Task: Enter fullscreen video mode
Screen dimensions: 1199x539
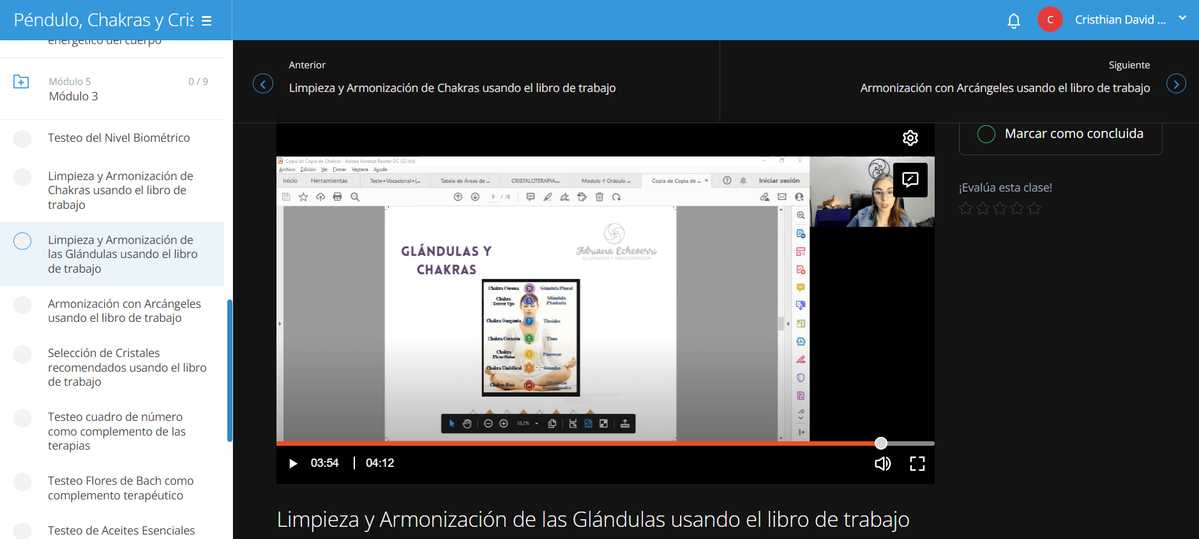Action: tap(917, 464)
